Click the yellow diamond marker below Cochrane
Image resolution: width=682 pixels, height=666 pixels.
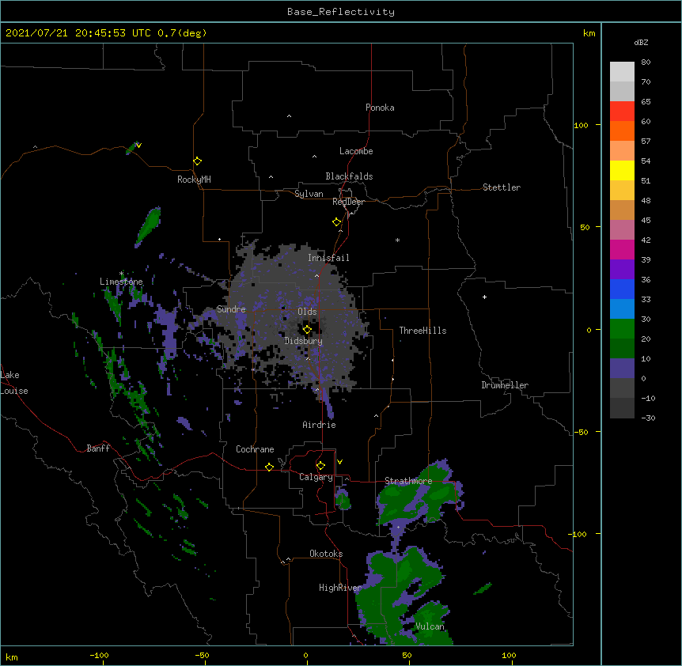(x=269, y=467)
